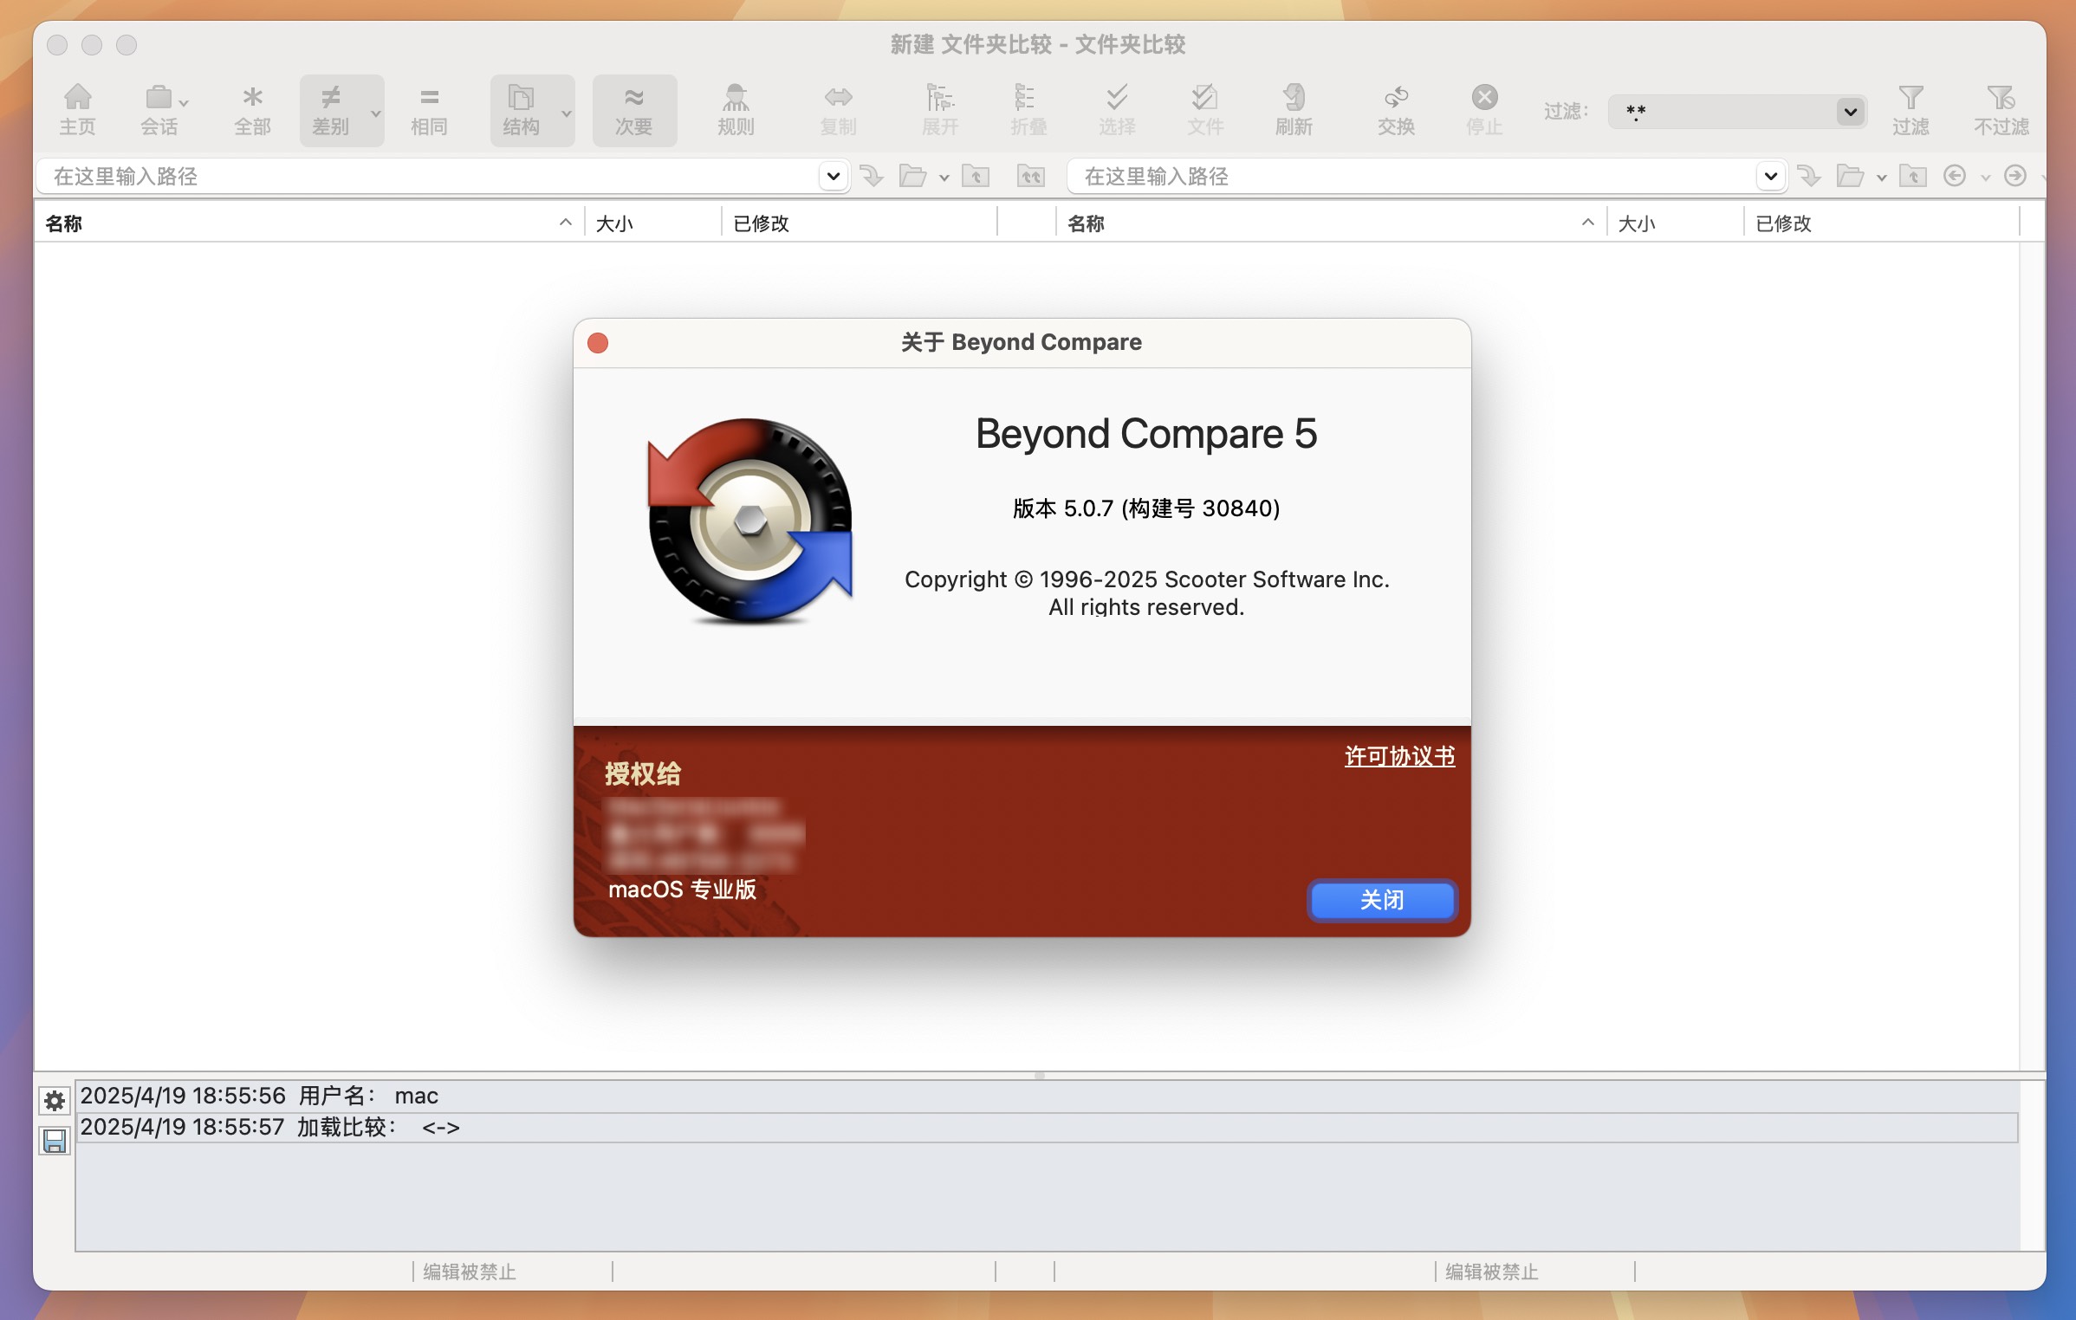The width and height of the screenshot is (2076, 1320).
Task: Click the right pane up-one-level folder icon
Action: tap(1913, 177)
